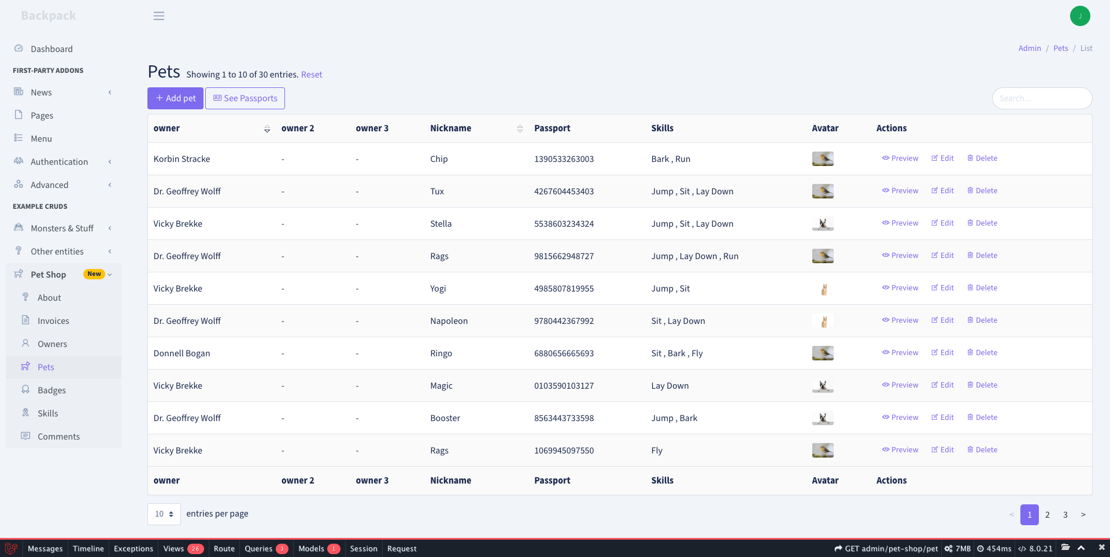Toggle the sidebar with the hamburger icon
This screenshot has width=1110, height=557.
(159, 16)
